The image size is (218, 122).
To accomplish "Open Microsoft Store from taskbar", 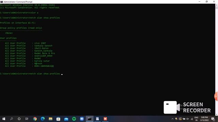I will (x=58, y=119).
